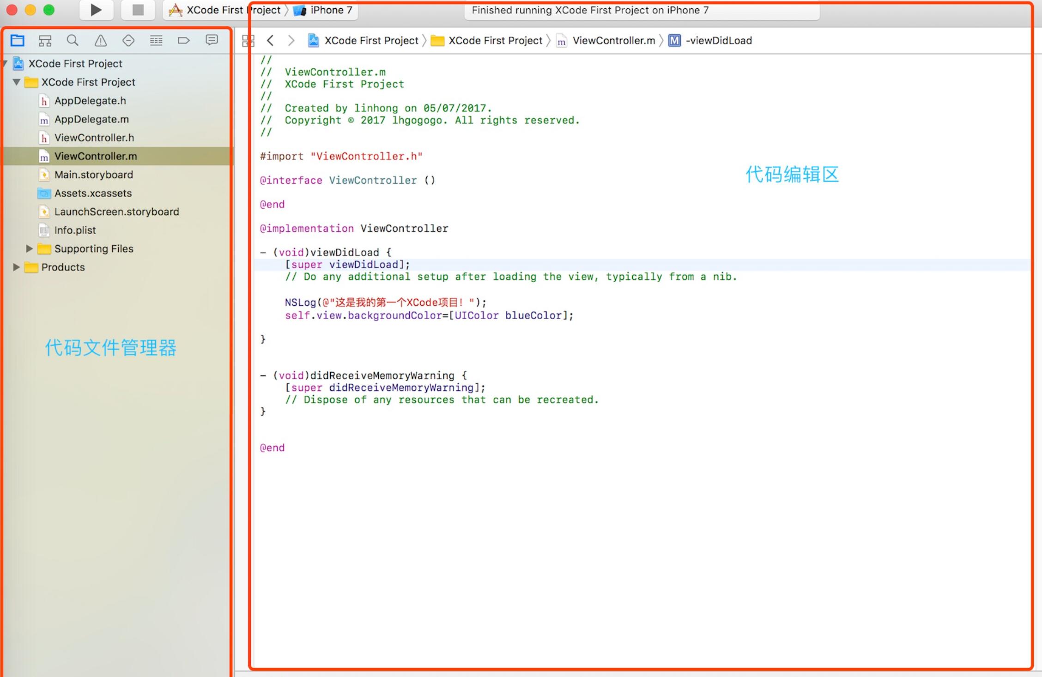Viewport: 1042px width, 677px height.
Task: Click the final @end line
Action: 272,447
